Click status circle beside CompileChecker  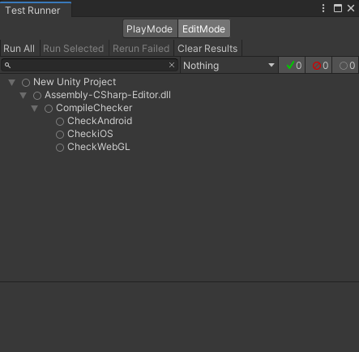pyautogui.click(x=49, y=109)
